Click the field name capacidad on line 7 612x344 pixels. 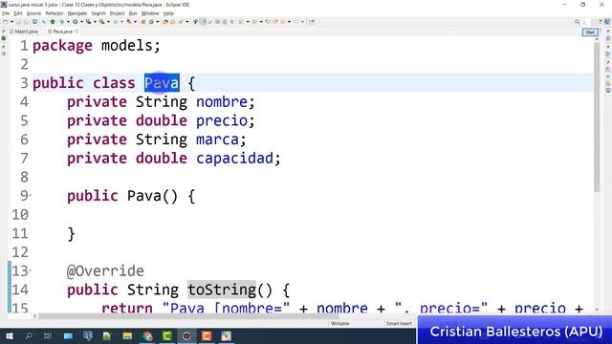click(x=234, y=159)
